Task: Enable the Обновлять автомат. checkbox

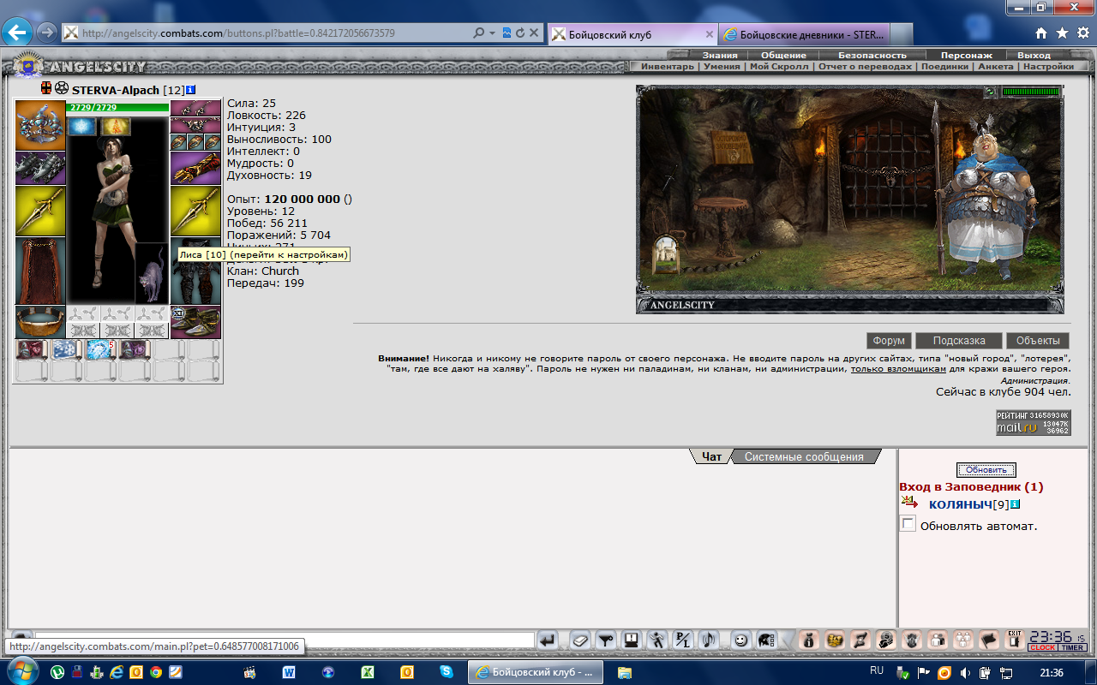Action: point(908,524)
